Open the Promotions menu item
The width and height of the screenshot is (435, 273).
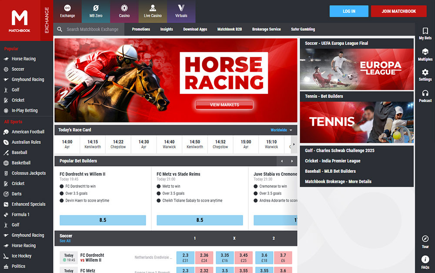click(x=141, y=30)
